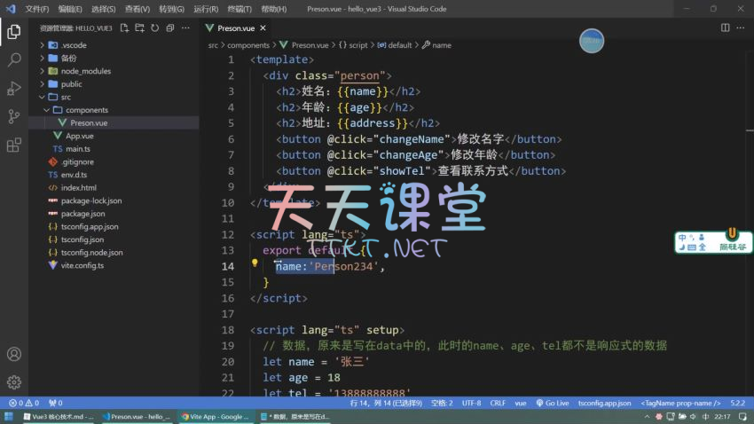Click the New File icon in explorer

tap(125, 28)
